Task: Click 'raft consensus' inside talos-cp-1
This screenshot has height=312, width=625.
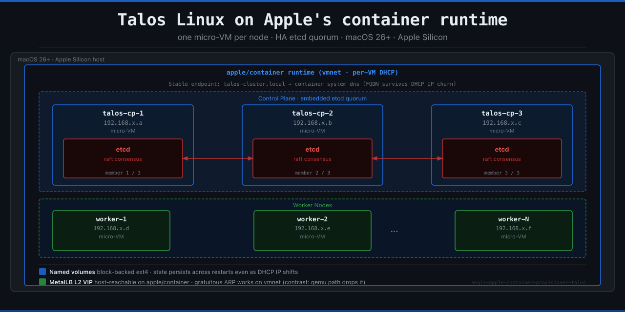Action: 123,159
